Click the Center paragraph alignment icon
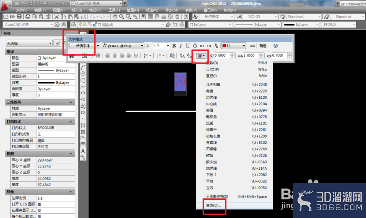 [115, 56]
